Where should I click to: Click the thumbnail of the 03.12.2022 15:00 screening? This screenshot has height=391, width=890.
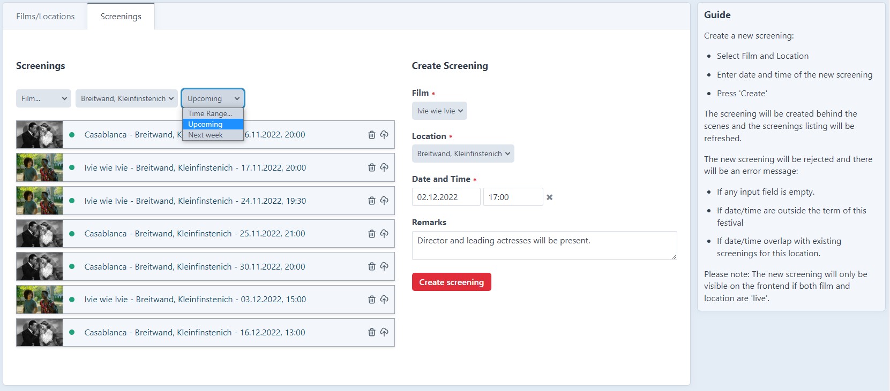coord(40,300)
